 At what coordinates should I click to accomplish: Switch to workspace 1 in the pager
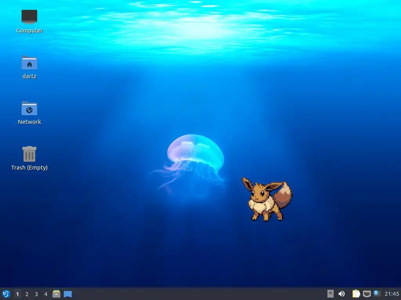tap(17, 294)
